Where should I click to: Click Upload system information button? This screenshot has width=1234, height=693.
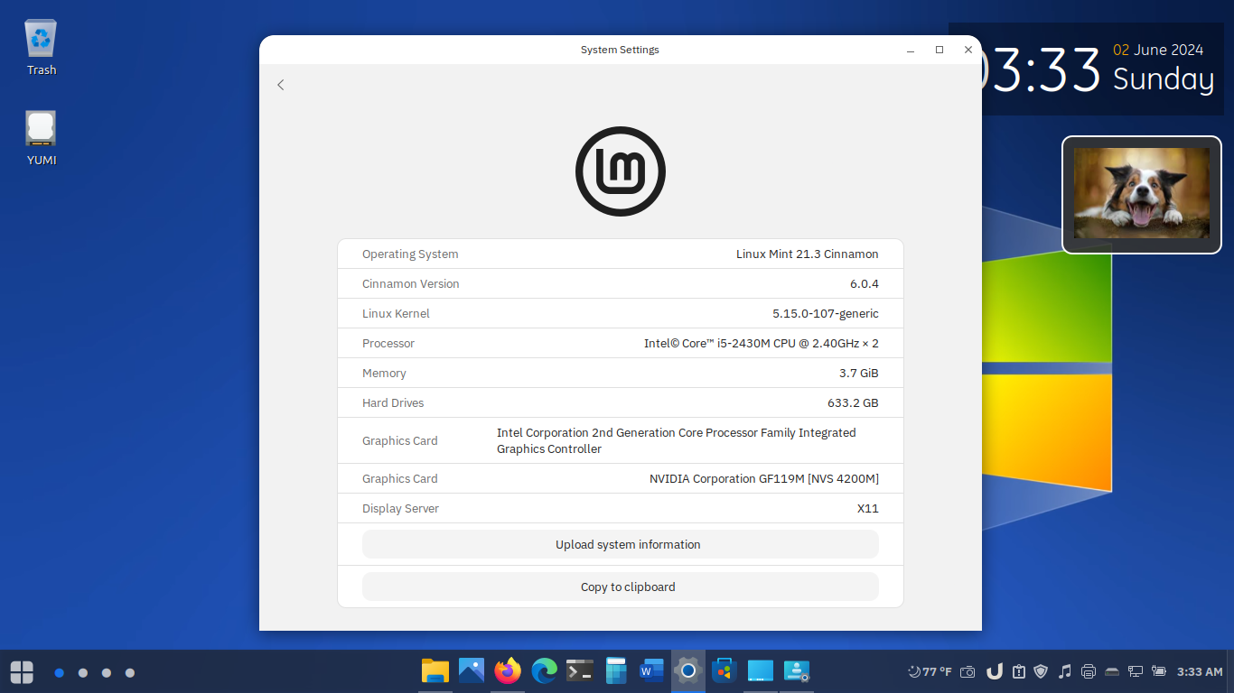[621, 544]
